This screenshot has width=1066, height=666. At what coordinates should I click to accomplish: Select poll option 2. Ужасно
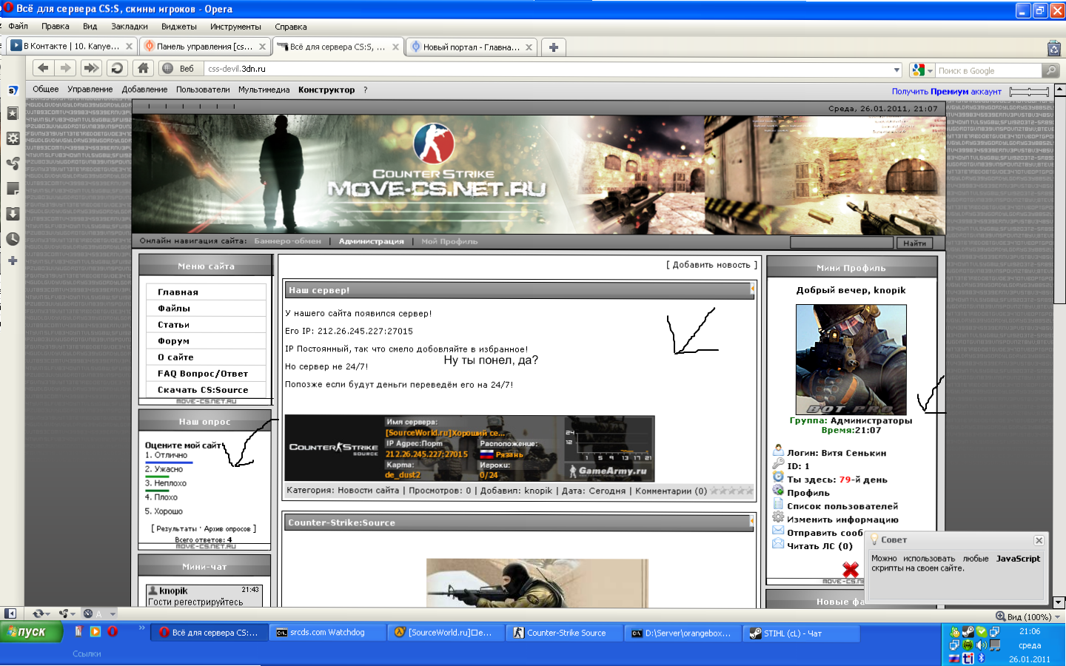(164, 469)
